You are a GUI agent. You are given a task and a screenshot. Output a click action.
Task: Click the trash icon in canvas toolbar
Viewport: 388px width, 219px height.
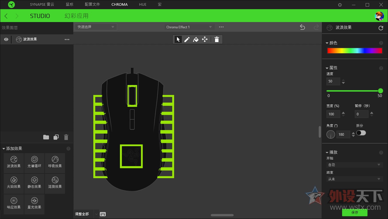tap(217, 40)
